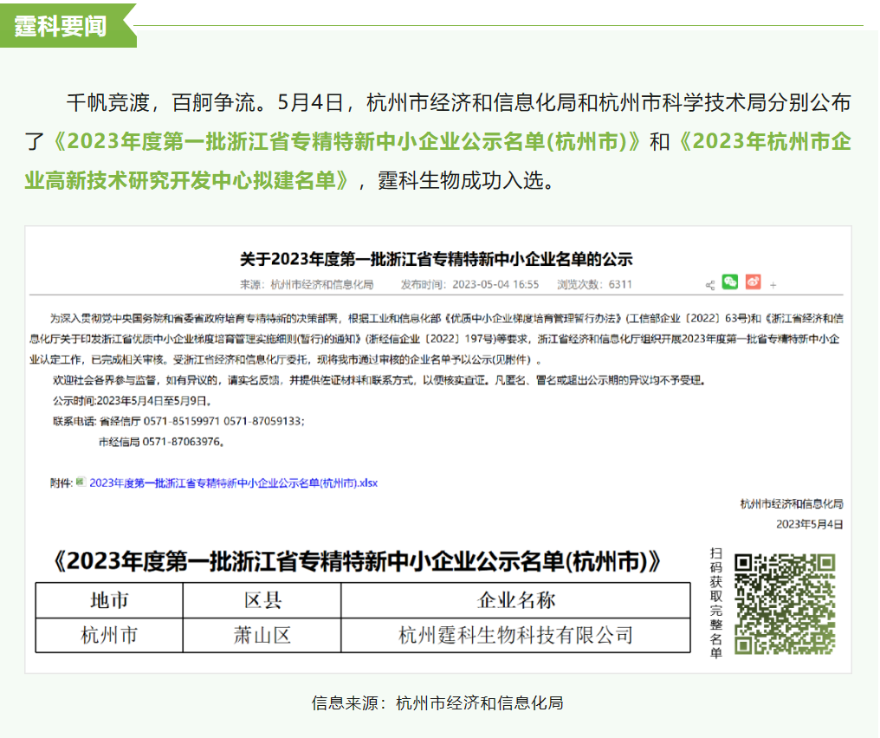Click the bold title 《2023年度第一批...公示名单(杭州市)》 above table
The height and width of the screenshot is (738, 880).
tap(357, 561)
